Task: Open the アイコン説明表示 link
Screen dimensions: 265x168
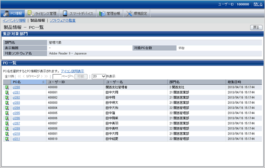Action: pyautogui.click(x=73, y=71)
